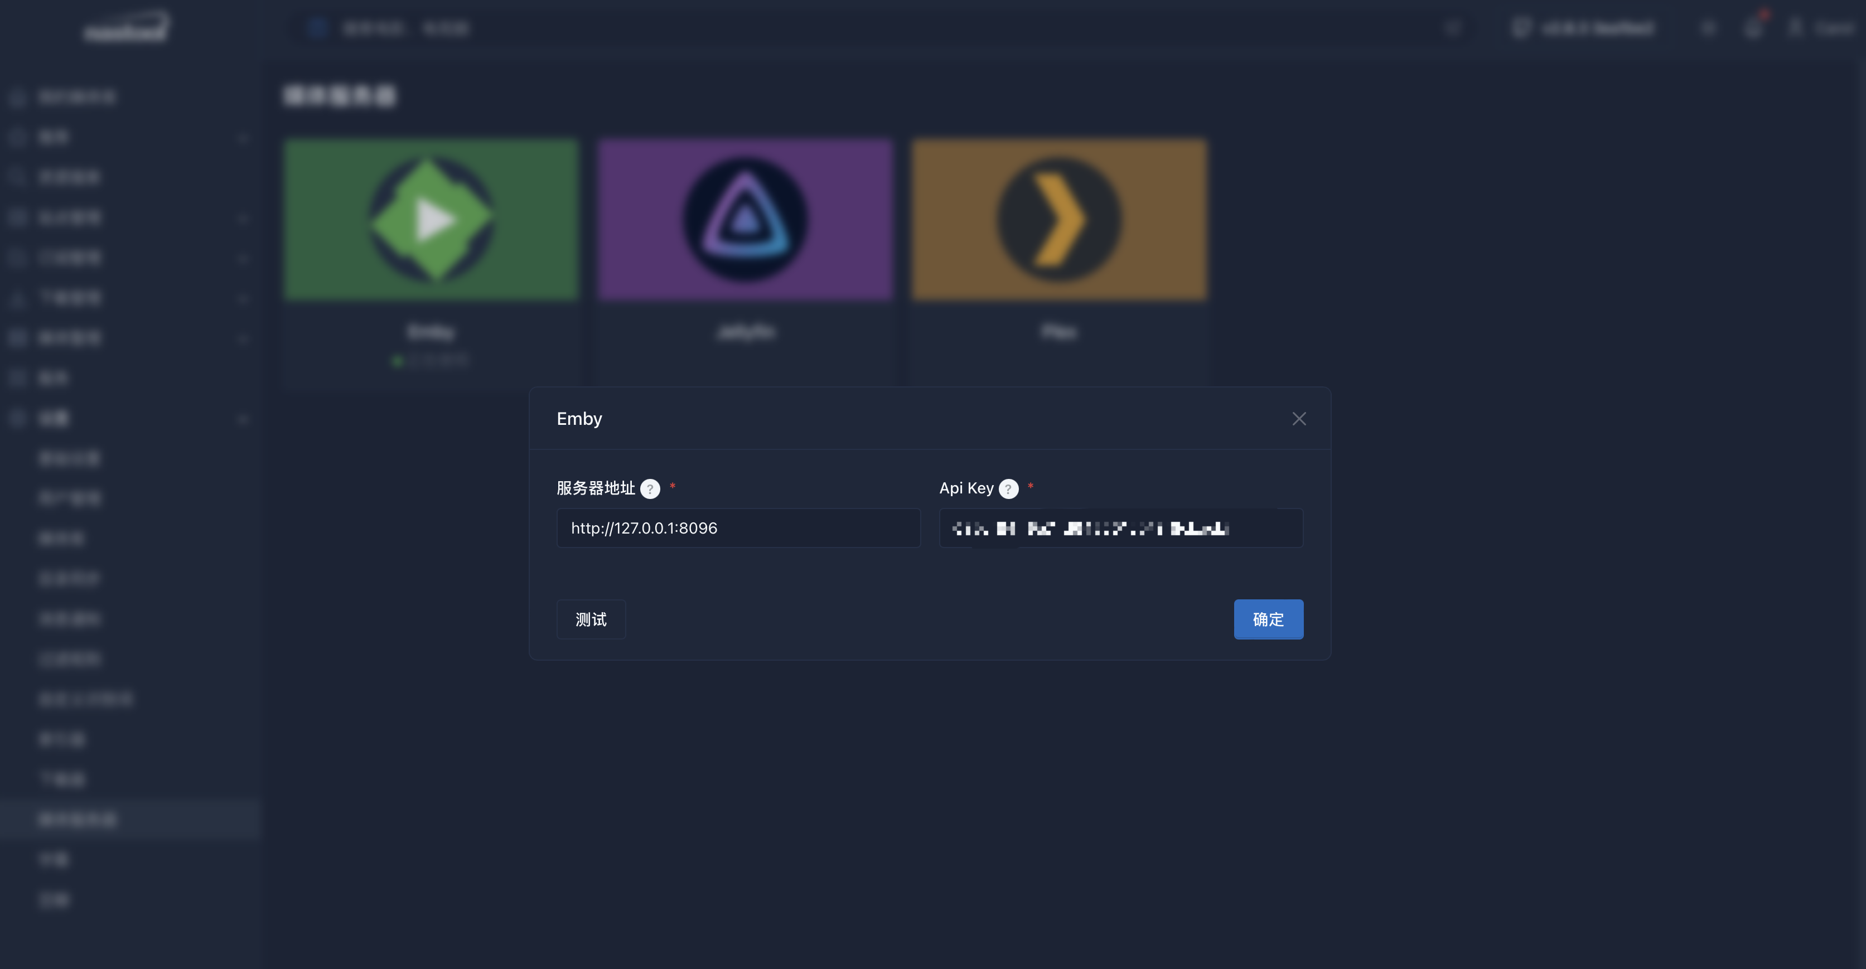Select the green Emby logo card
Screen dimensions: 1866x969
pos(432,220)
